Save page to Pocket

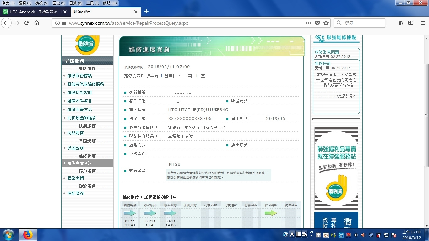click(317, 23)
